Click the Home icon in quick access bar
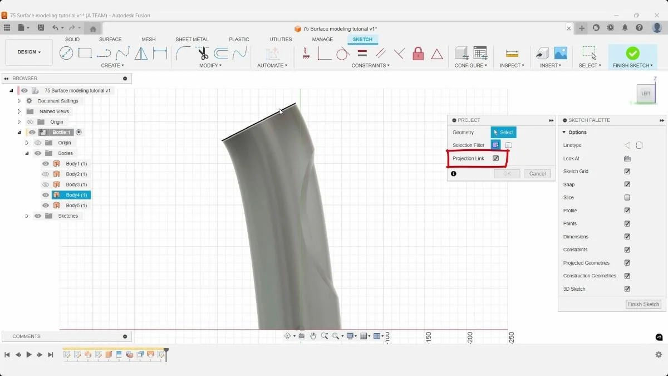 (x=93, y=29)
